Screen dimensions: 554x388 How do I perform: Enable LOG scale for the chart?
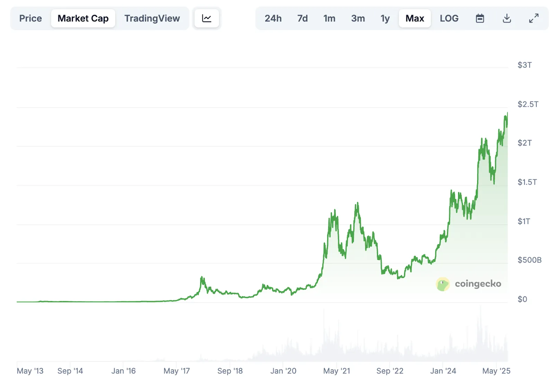[x=449, y=18]
